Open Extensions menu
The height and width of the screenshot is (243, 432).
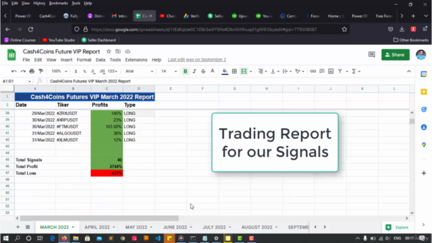tap(136, 60)
